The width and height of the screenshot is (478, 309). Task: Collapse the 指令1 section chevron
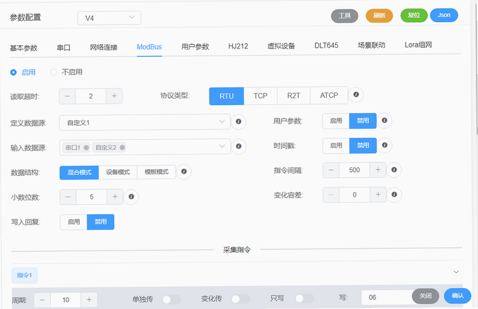456,272
